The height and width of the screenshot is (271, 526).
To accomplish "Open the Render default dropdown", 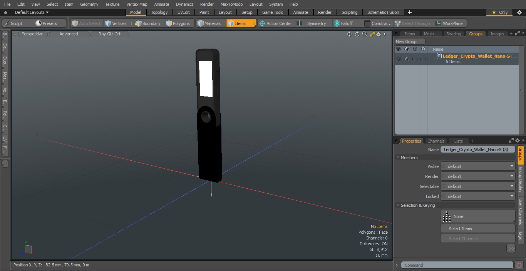I will tap(481, 176).
